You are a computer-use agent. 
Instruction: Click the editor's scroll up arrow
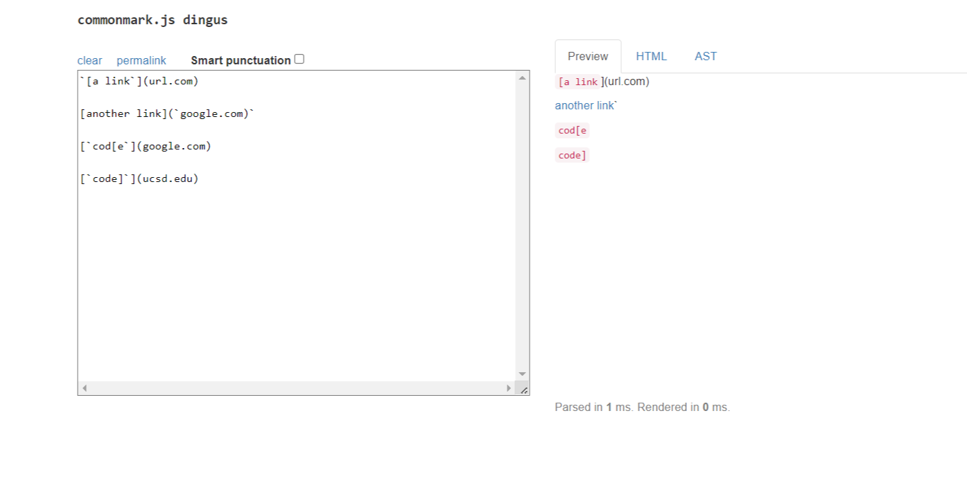coord(522,78)
